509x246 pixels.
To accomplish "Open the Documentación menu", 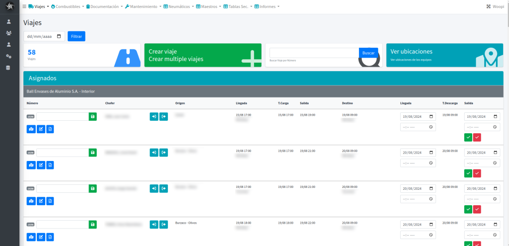I will tap(104, 6).
